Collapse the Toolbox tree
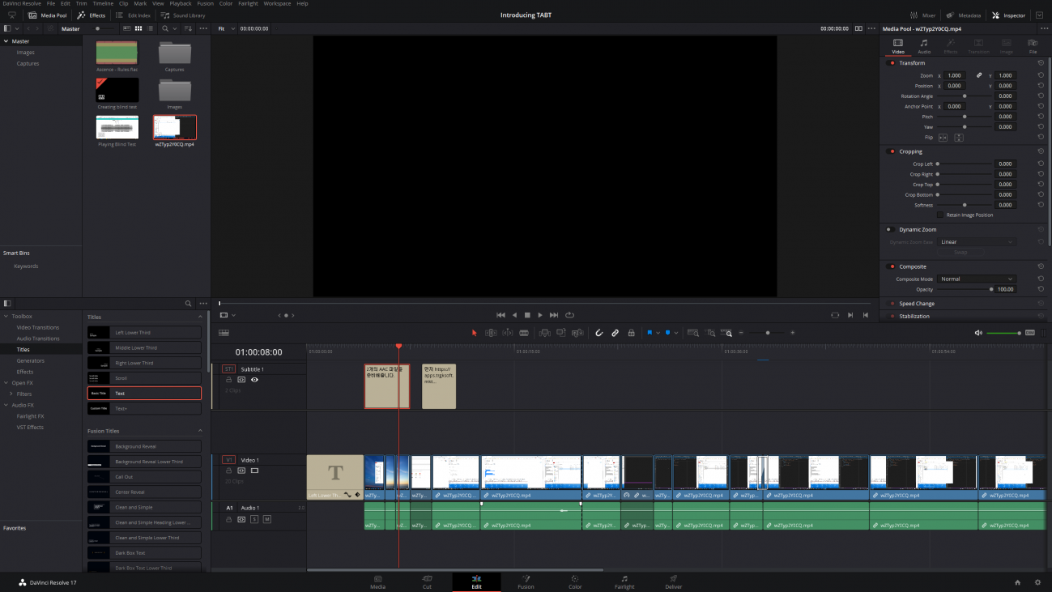 pos(6,317)
